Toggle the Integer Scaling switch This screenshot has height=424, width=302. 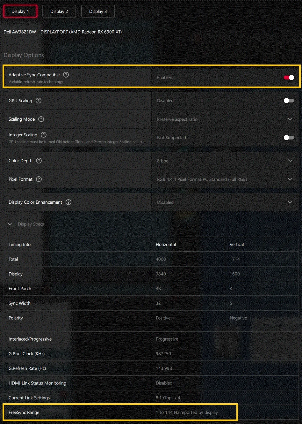pos(289,138)
